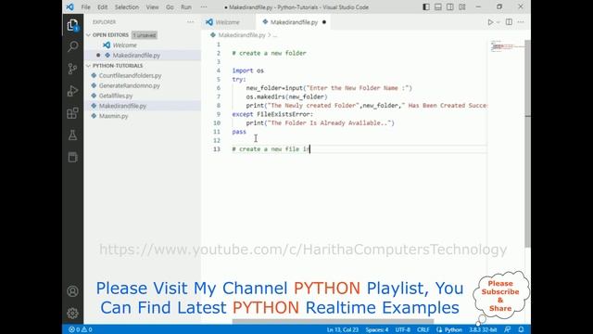The image size is (593, 334).
Task: Close unsaved Makedirandfile.py tab via dot
Action: point(324,22)
